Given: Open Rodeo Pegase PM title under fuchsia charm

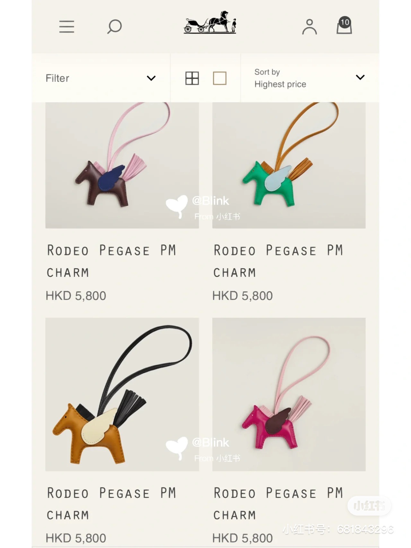Looking at the screenshot, I should [x=278, y=504].
